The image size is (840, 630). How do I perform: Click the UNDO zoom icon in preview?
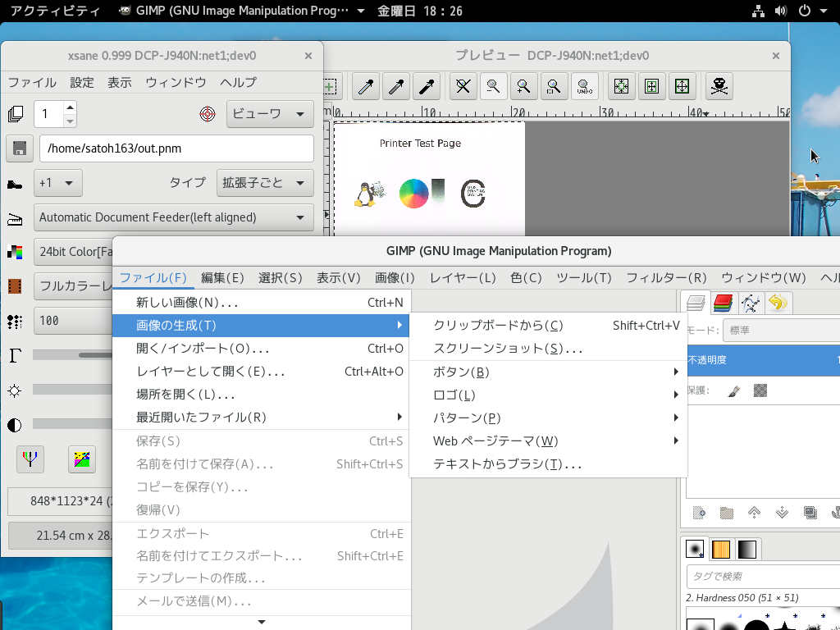(x=584, y=86)
